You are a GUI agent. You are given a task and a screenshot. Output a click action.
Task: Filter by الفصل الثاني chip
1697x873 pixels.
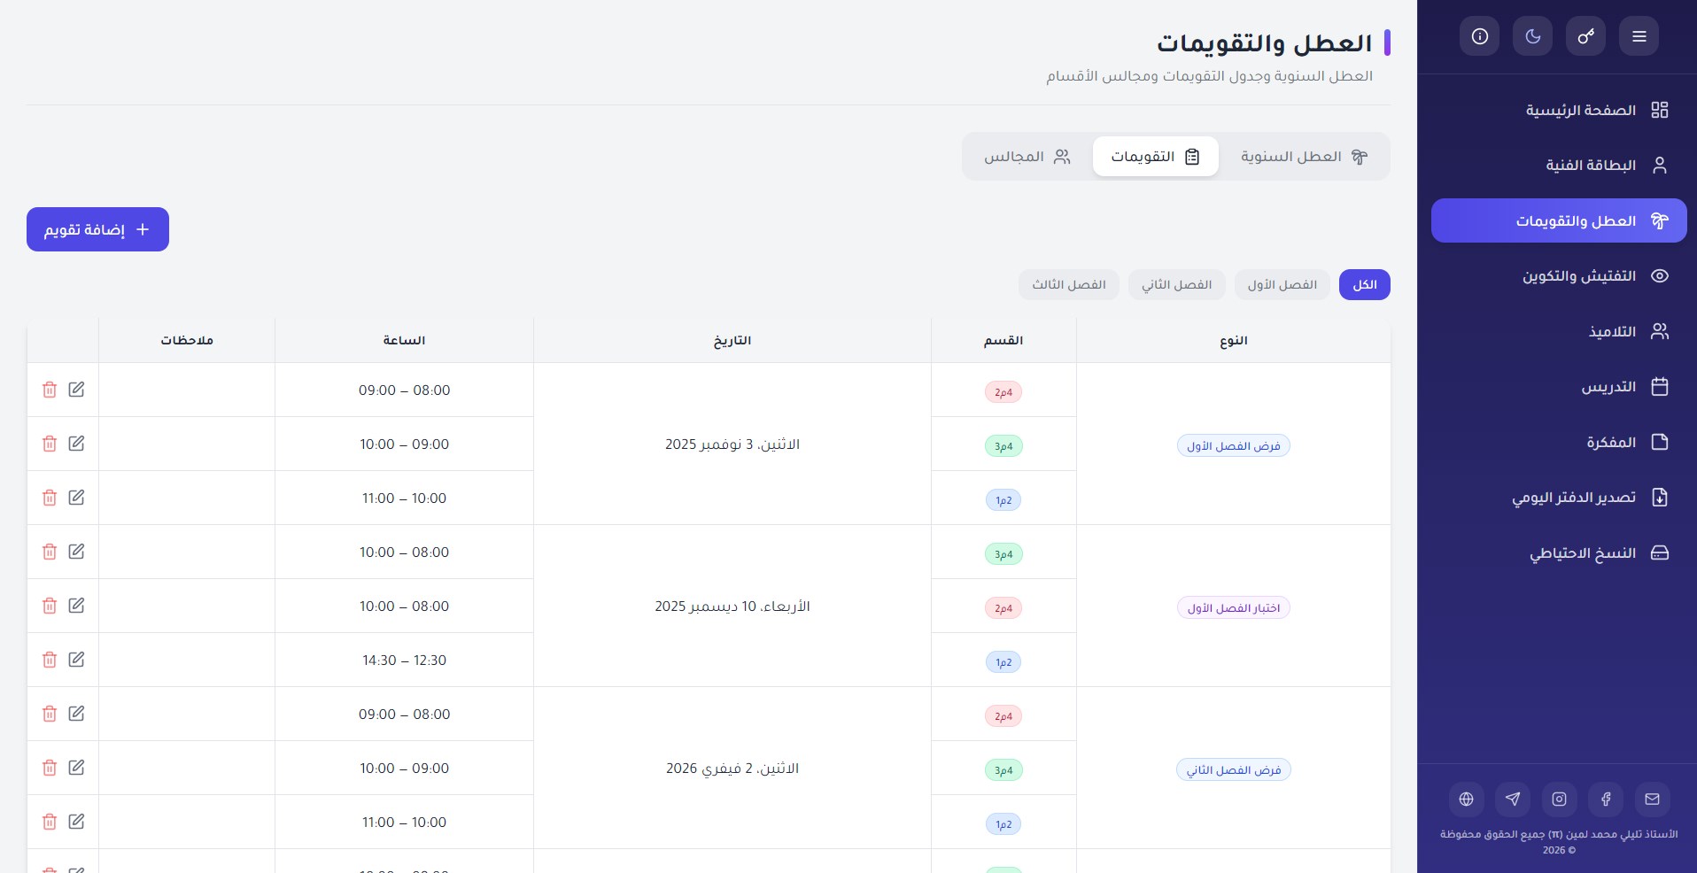click(1176, 284)
